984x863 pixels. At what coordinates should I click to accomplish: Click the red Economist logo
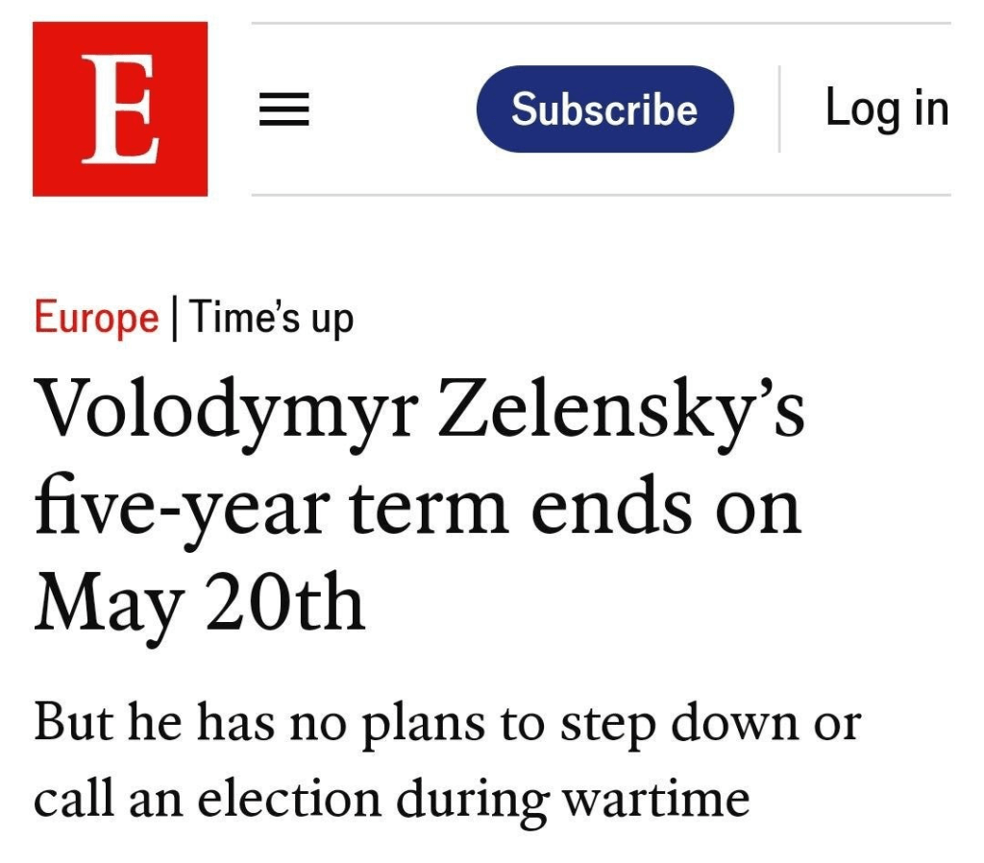click(x=120, y=108)
